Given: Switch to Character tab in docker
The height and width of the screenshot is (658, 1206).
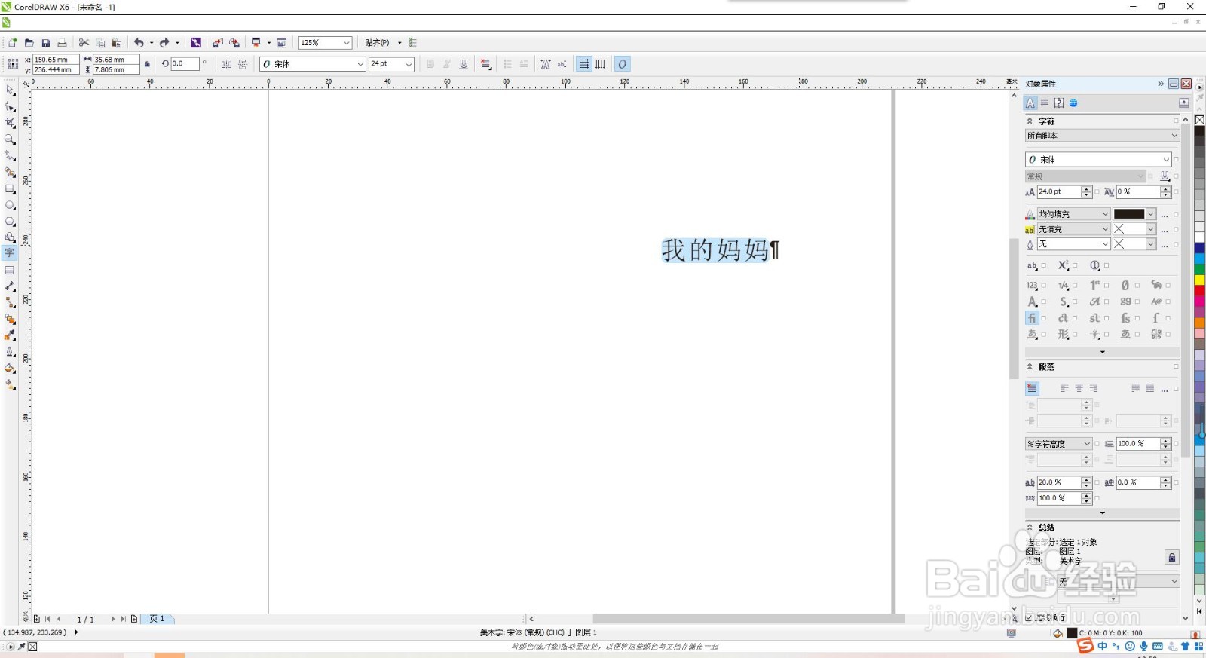Looking at the screenshot, I should [x=1030, y=103].
